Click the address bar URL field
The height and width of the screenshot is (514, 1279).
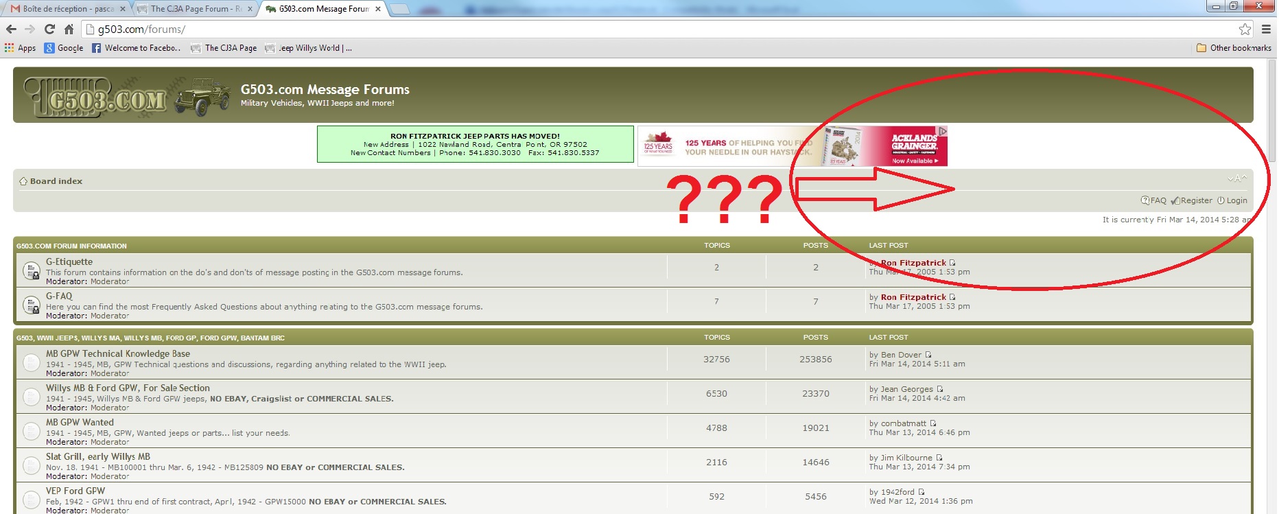click(x=659, y=29)
